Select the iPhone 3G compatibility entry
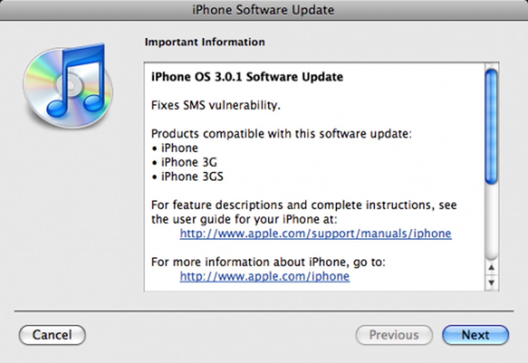 [188, 162]
